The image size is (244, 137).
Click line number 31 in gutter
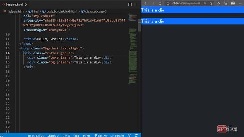8,131
